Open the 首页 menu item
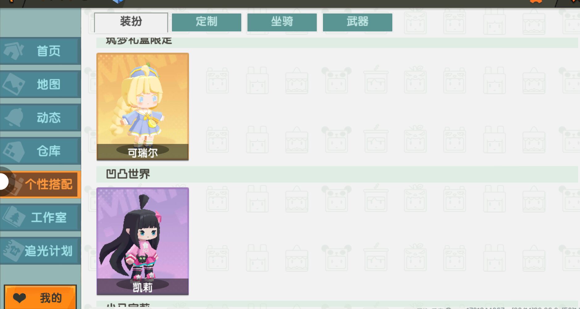580x309 pixels. pyautogui.click(x=40, y=51)
